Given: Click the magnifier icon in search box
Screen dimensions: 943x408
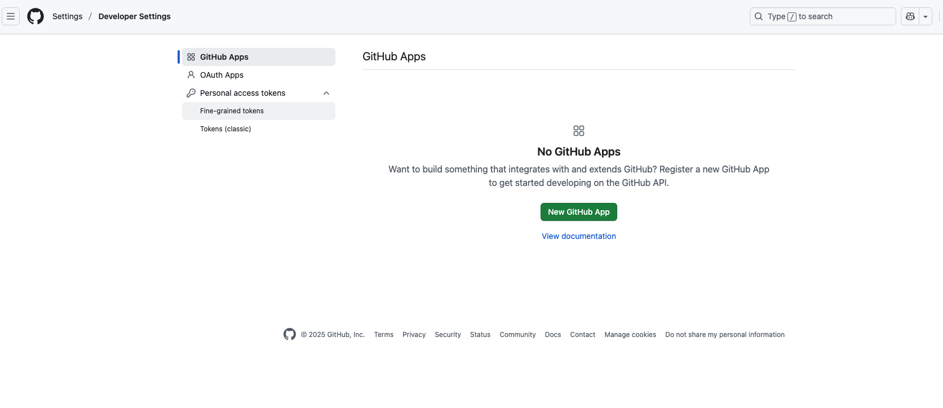Looking at the screenshot, I should coord(759,16).
